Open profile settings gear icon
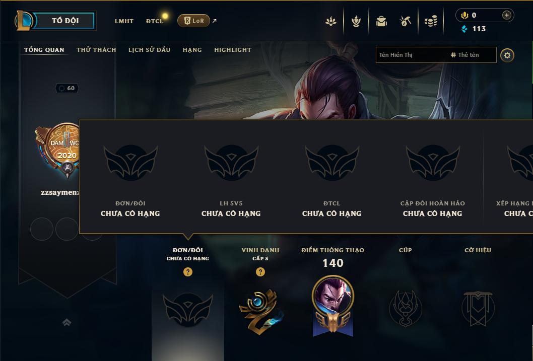The image size is (533, 361). pyautogui.click(x=507, y=55)
